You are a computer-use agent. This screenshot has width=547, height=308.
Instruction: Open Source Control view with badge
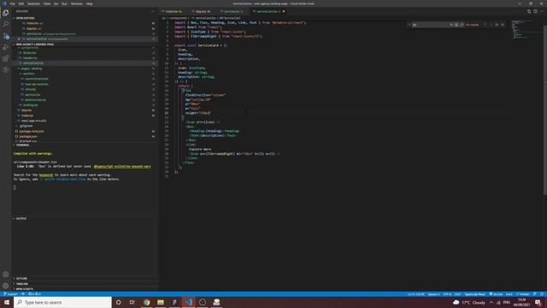[x=6, y=36]
